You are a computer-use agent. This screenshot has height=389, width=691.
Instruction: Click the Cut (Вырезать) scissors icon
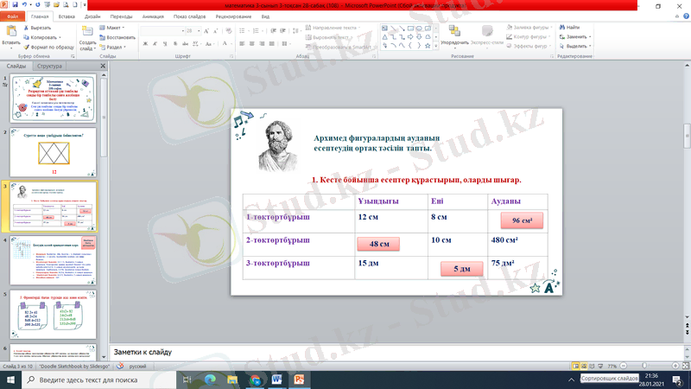[28, 28]
